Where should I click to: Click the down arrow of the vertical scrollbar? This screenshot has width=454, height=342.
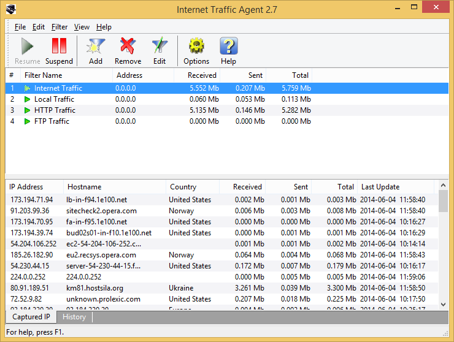[x=443, y=304]
